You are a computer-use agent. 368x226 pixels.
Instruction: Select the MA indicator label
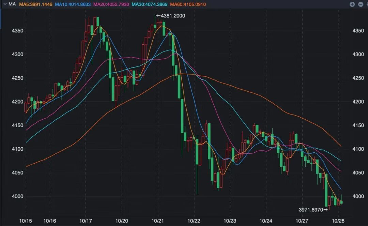click(12, 4)
